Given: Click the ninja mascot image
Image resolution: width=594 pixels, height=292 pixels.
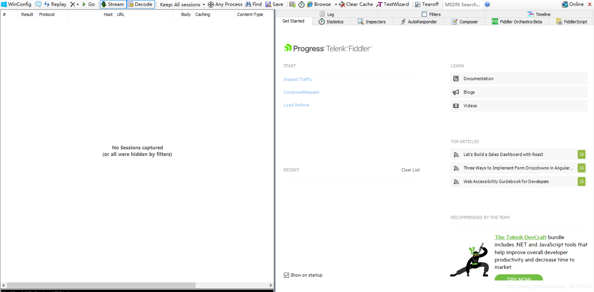Looking at the screenshot, I should click(470, 260).
